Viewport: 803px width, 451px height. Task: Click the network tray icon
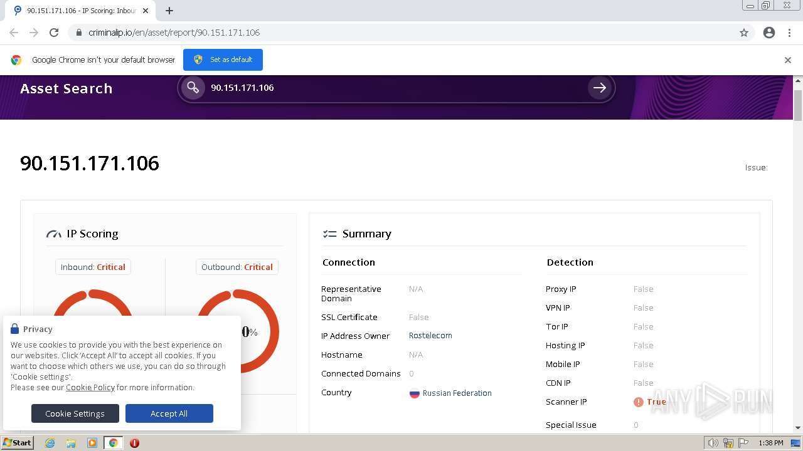pos(728,443)
